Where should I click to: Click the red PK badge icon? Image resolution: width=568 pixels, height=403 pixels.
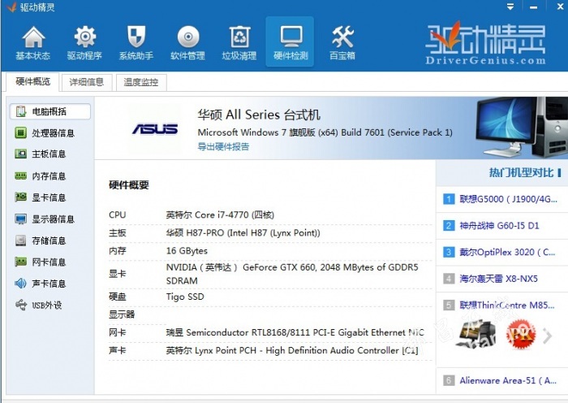coord(521,334)
